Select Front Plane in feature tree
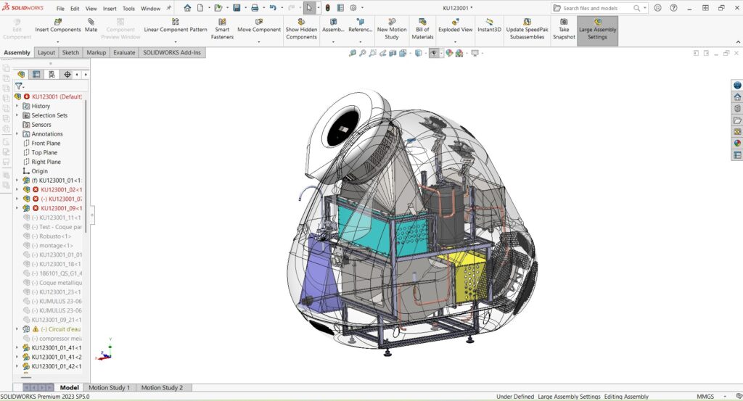The height and width of the screenshot is (401, 743). click(x=46, y=144)
